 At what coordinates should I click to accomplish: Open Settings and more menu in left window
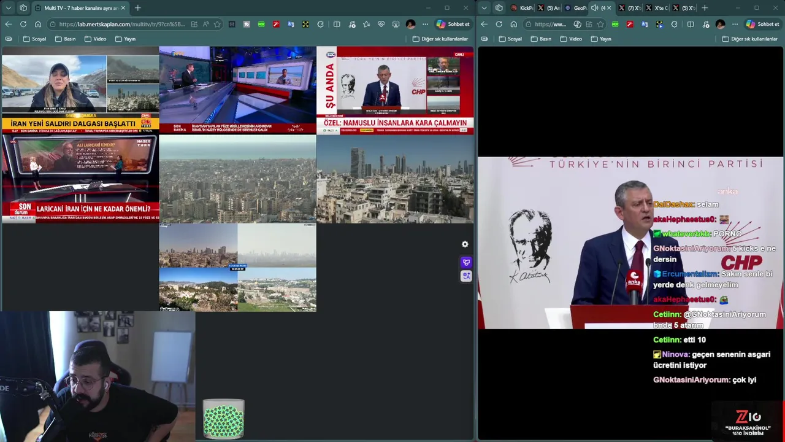426,24
